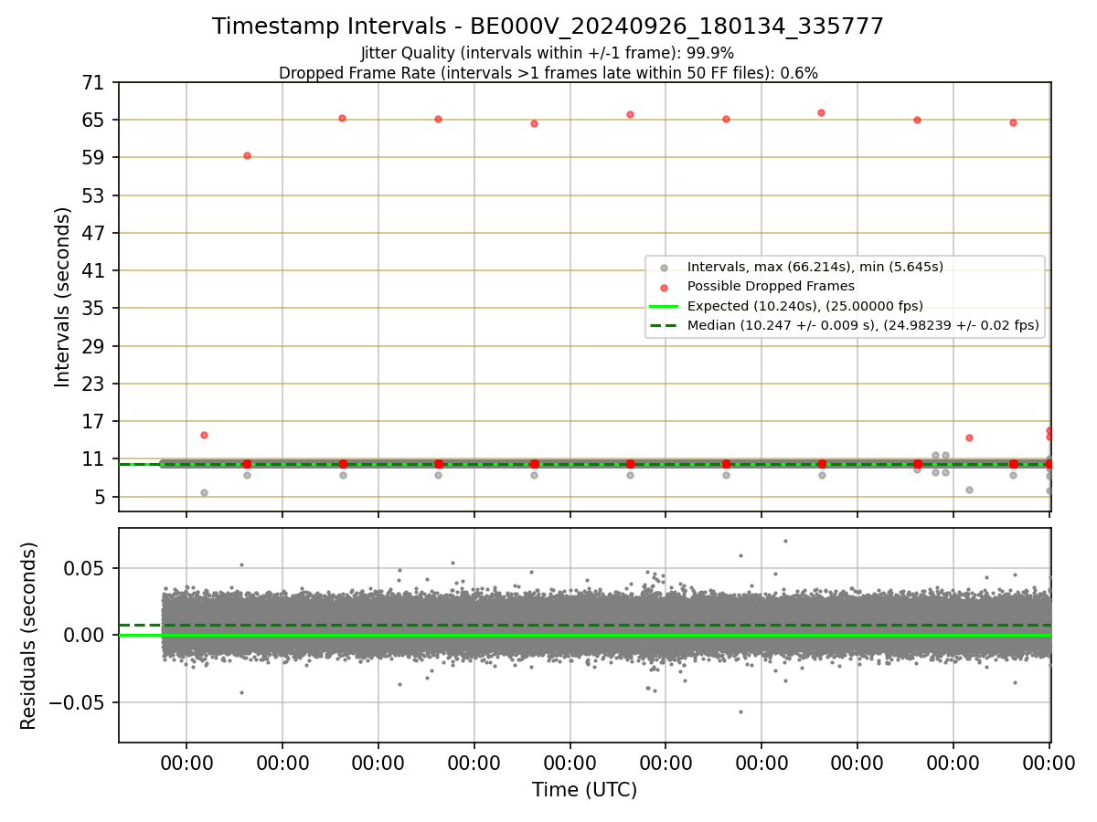Click the red circle marker in the legend
Image resolution: width=1097 pixels, height=822 pixels.
(x=665, y=287)
